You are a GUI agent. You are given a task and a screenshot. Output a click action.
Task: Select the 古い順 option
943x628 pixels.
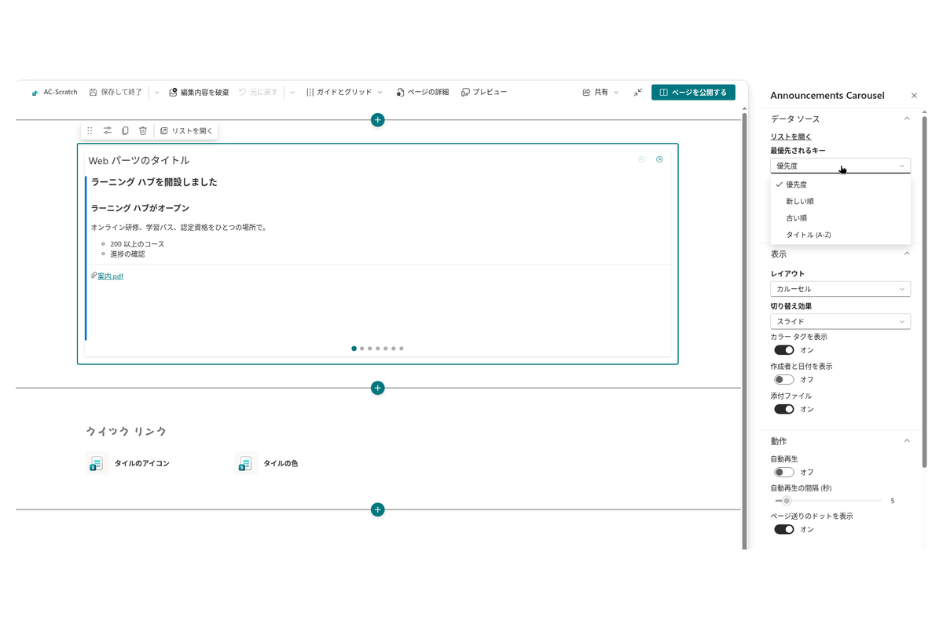click(841, 218)
